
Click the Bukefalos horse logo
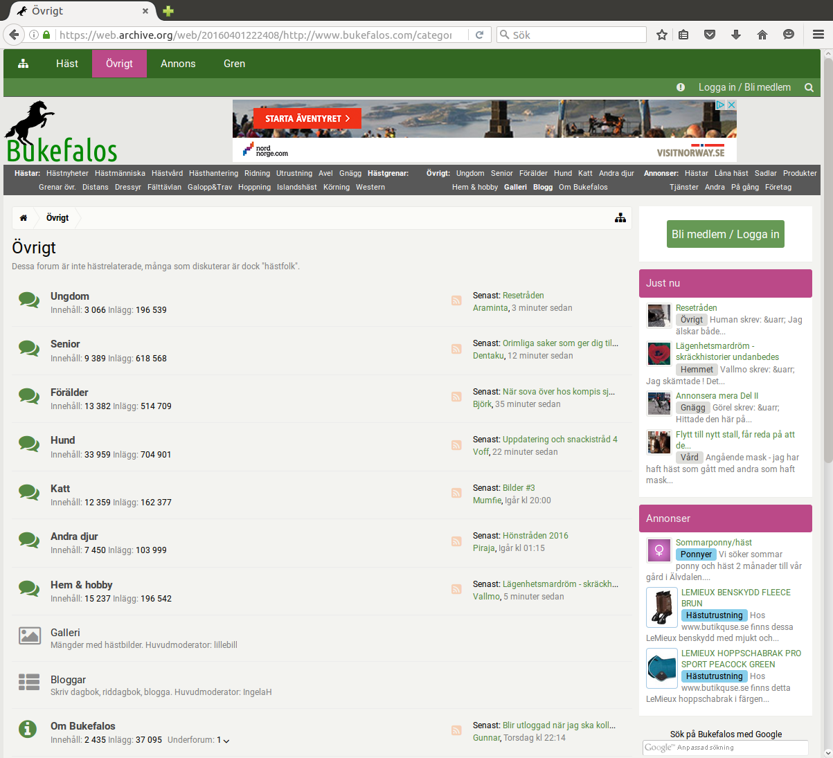(x=61, y=132)
